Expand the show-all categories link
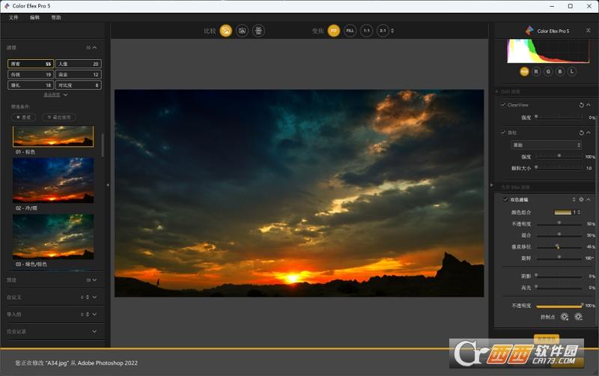 point(55,95)
